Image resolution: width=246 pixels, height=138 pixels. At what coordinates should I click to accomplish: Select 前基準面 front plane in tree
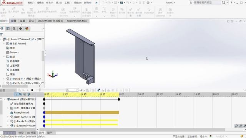[15, 61]
